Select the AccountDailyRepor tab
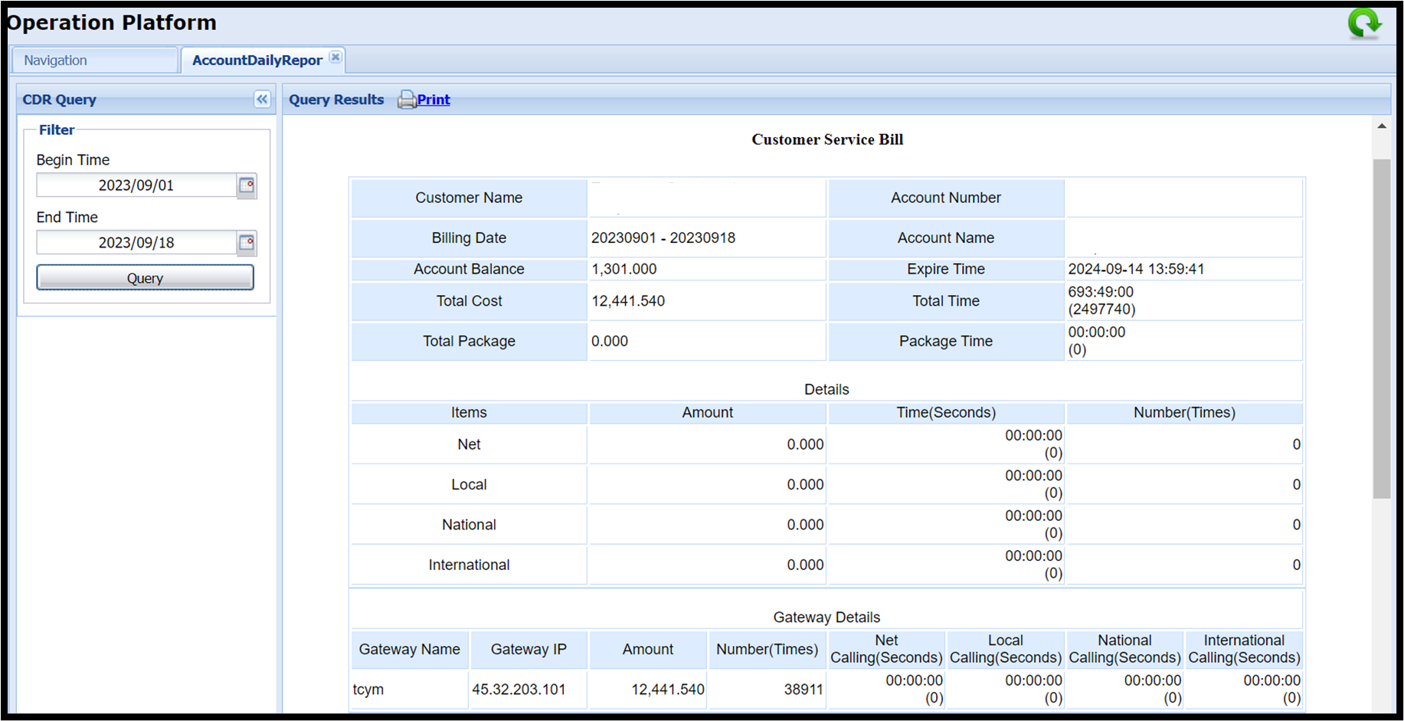 [x=257, y=61]
